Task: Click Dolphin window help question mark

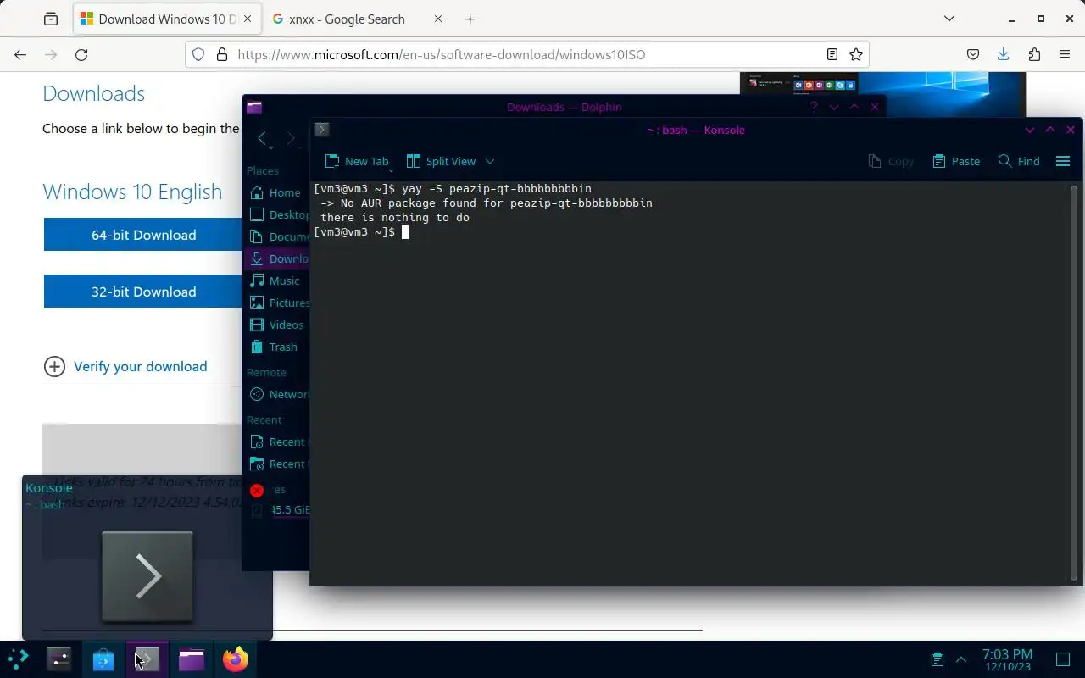Action: point(813,107)
